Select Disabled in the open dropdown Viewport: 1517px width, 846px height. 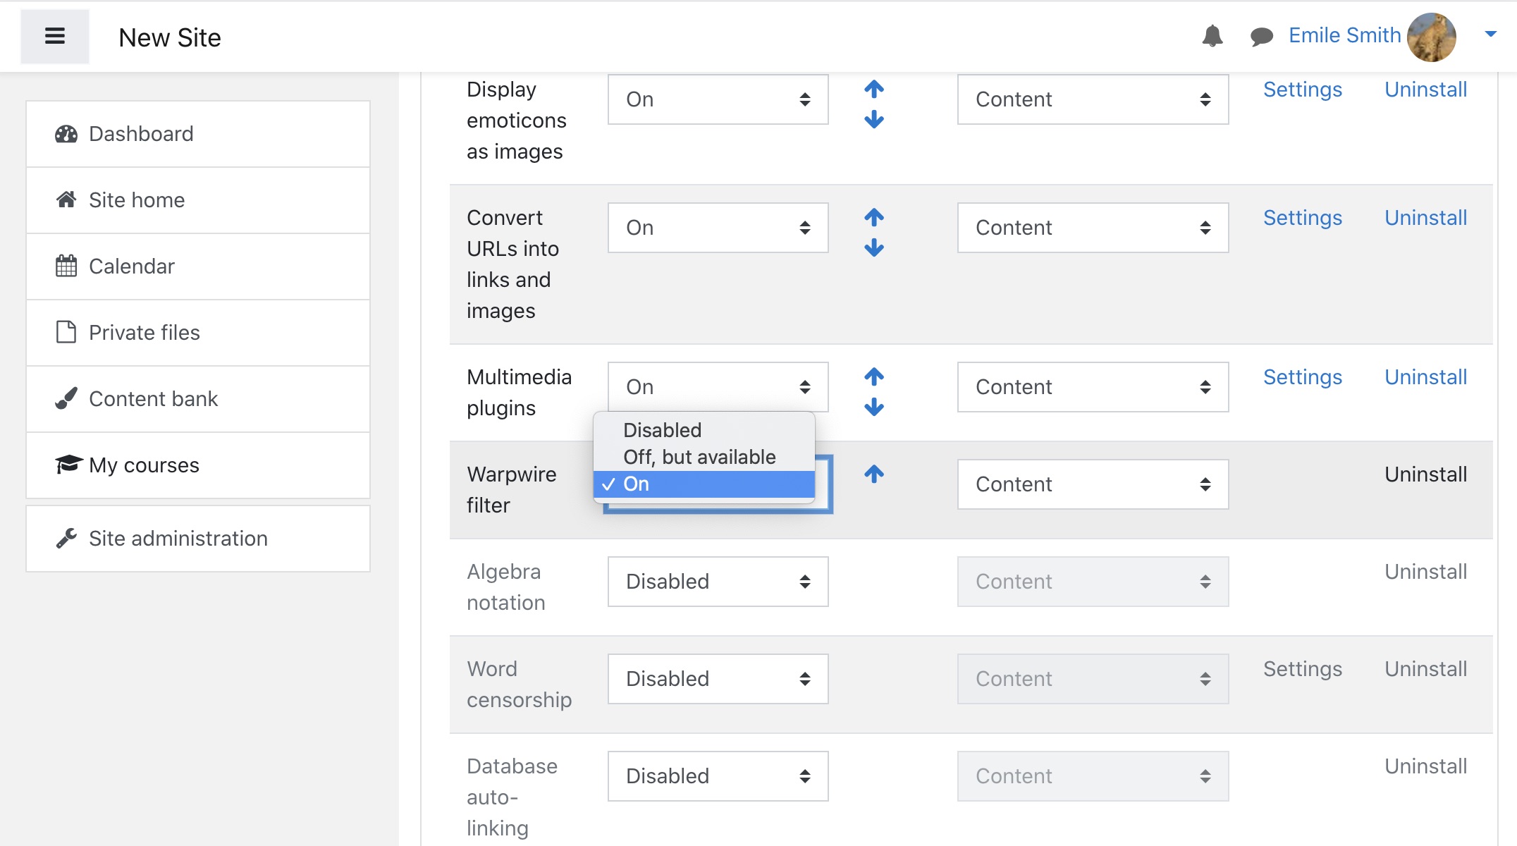coord(662,430)
